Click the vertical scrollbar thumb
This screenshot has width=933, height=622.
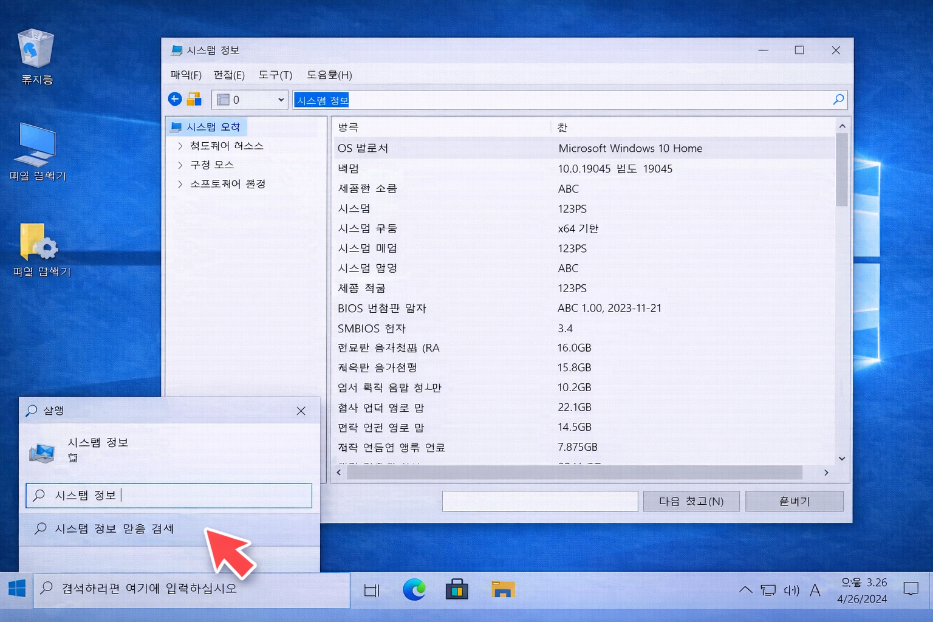[x=842, y=170]
